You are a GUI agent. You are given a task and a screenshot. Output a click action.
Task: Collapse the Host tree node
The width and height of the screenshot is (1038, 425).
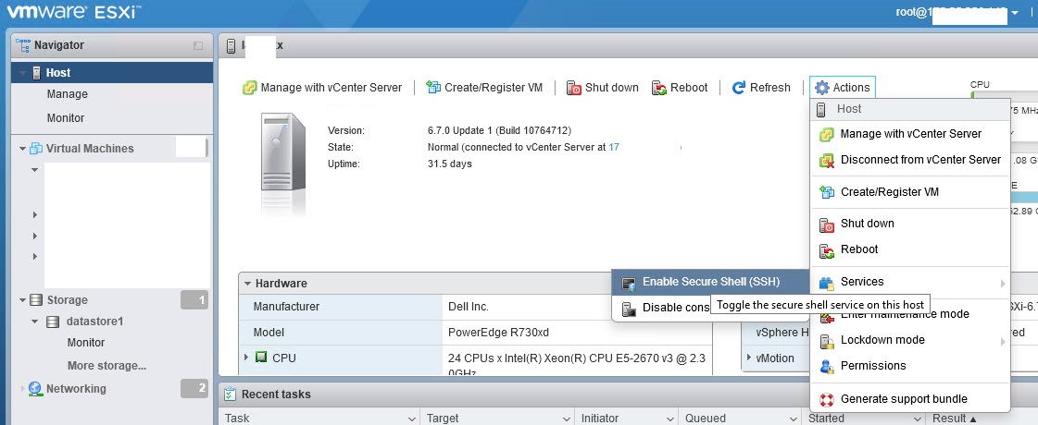[22, 73]
